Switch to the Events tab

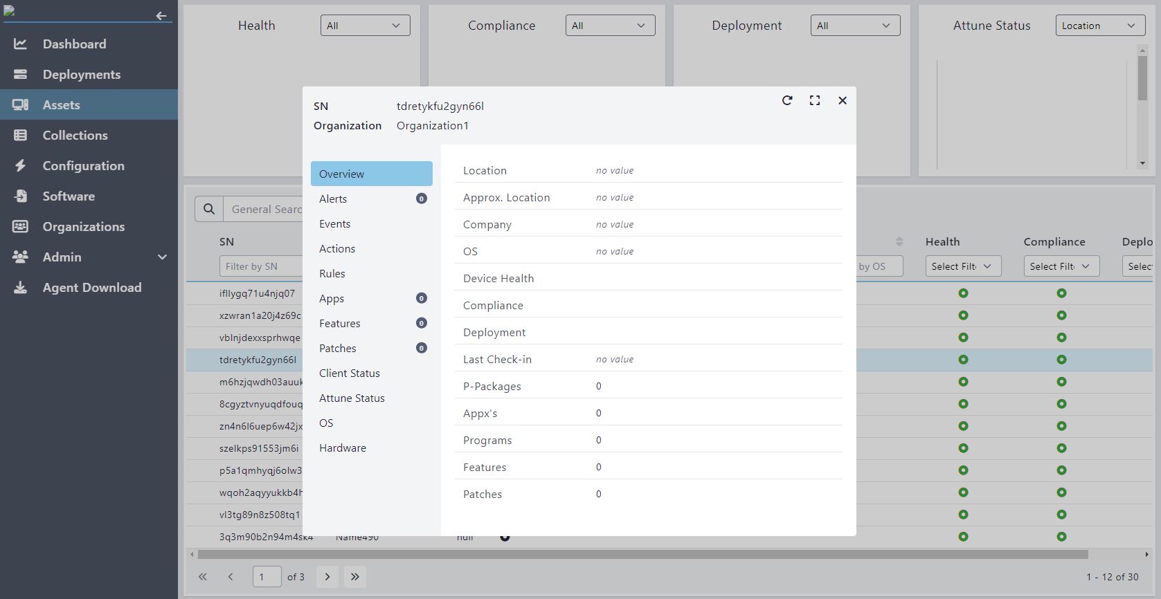pos(372,223)
